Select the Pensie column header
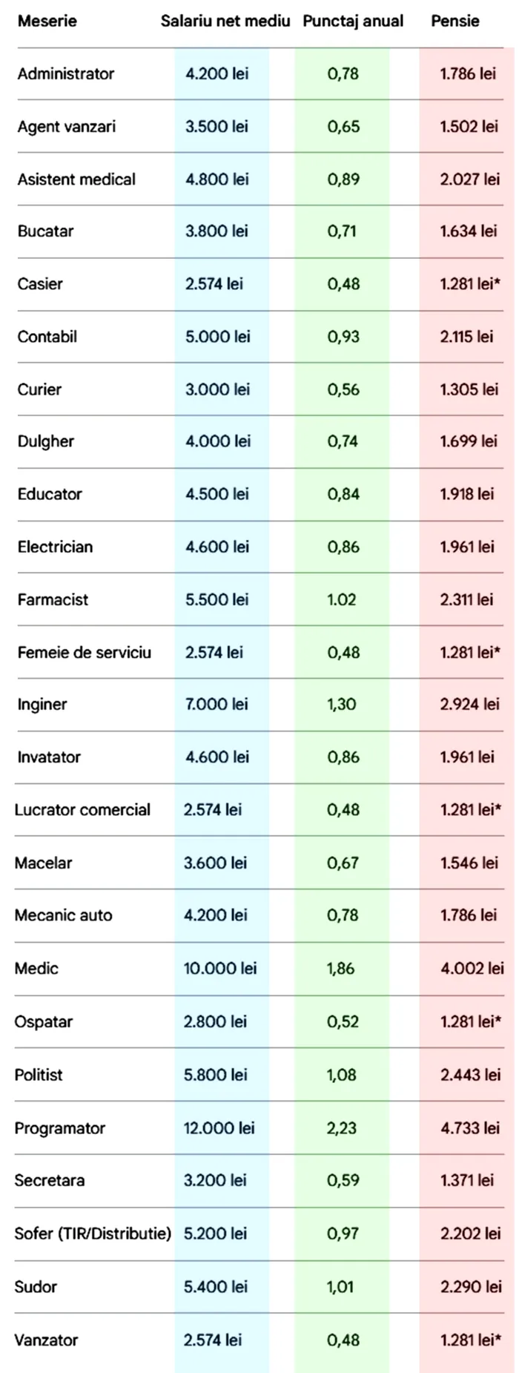The image size is (519, 1373). click(455, 21)
